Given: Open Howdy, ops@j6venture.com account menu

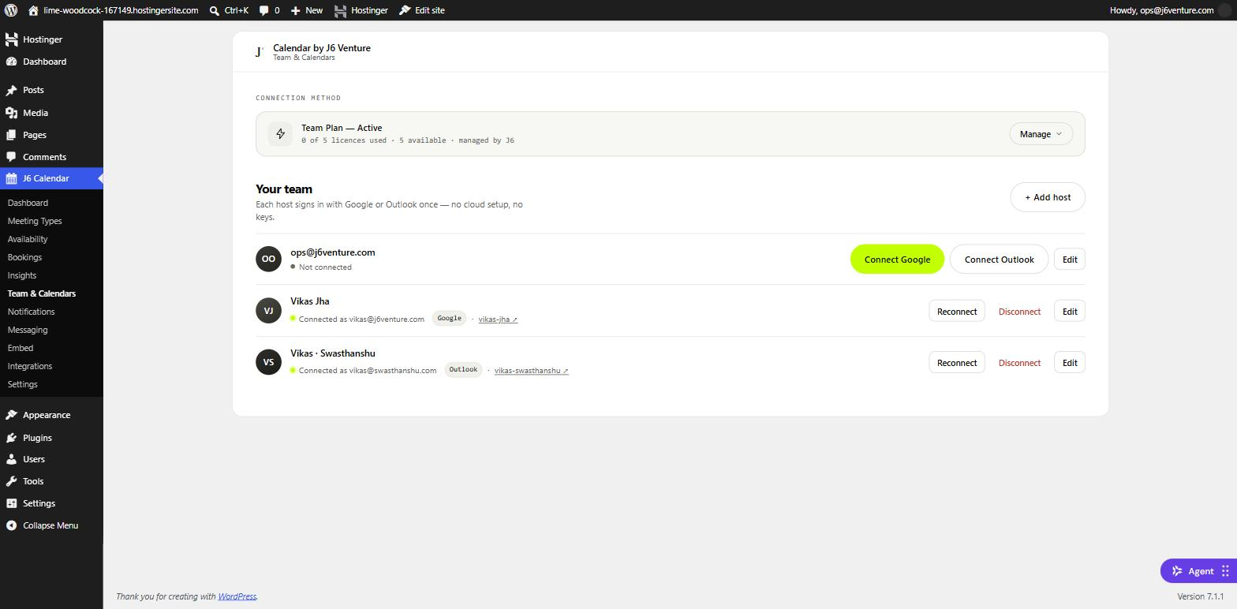Looking at the screenshot, I should tap(1169, 10).
